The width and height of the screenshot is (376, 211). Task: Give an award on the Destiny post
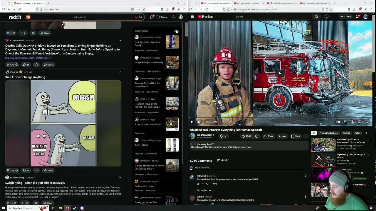point(36,65)
